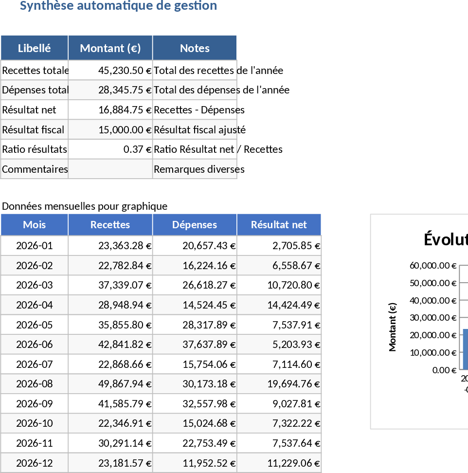This screenshot has width=468, height=473.
Task: Click the 'Notes' header cell
Action: coord(195,48)
